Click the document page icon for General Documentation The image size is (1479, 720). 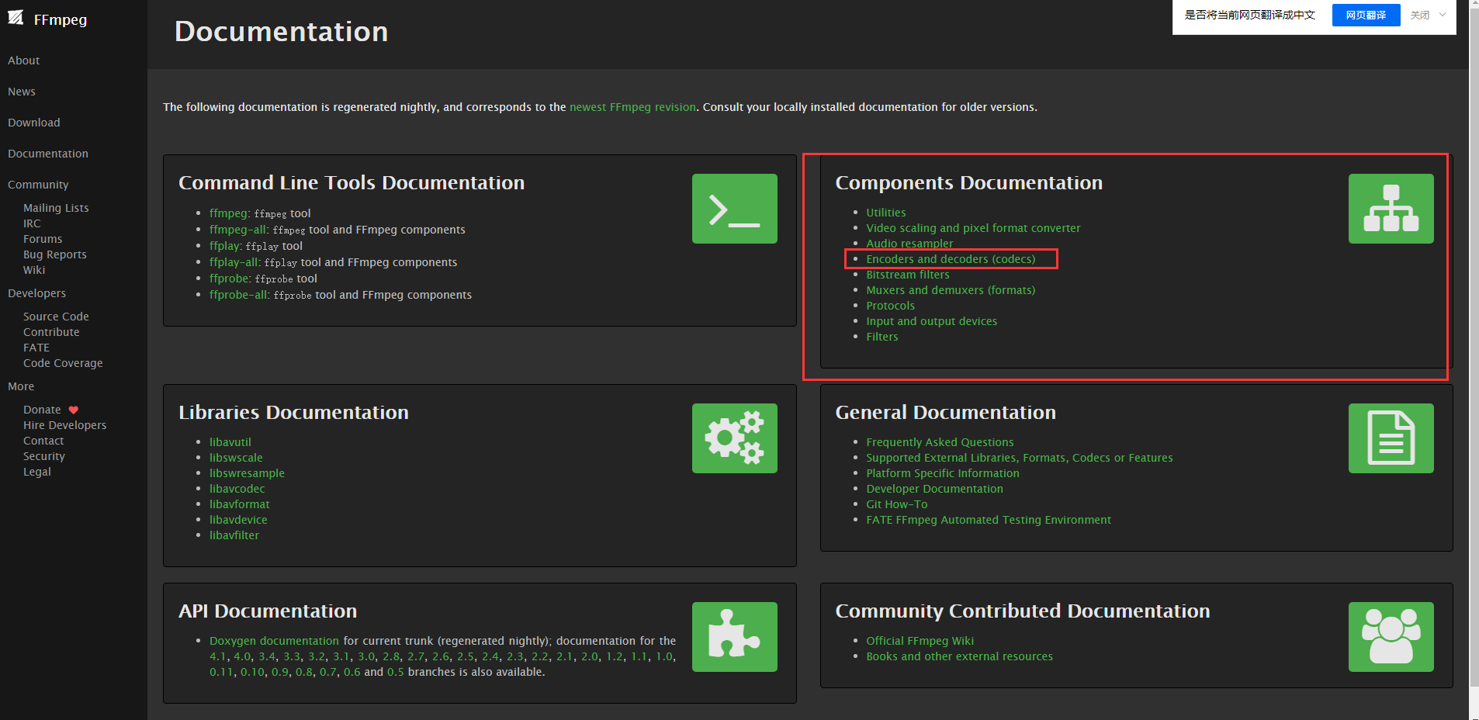pyautogui.click(x=1391, y=438)
